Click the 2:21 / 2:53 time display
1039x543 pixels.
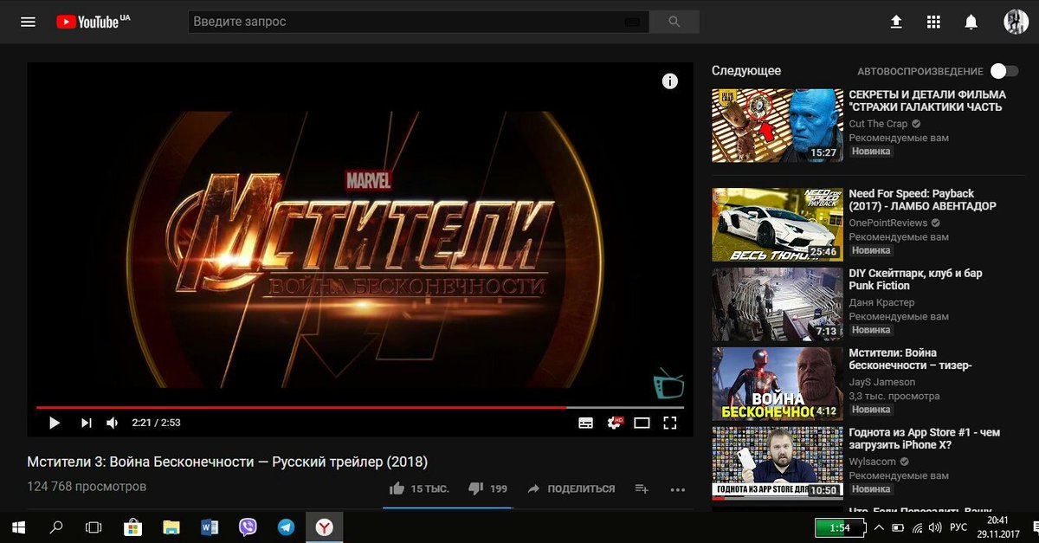pos(156,423)
